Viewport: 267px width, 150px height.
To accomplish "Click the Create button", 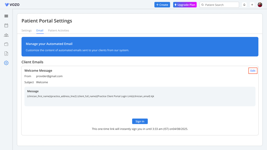I will [x=162, y=5].
